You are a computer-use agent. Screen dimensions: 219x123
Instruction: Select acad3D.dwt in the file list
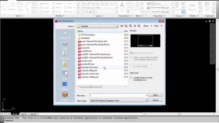[85, 51]
